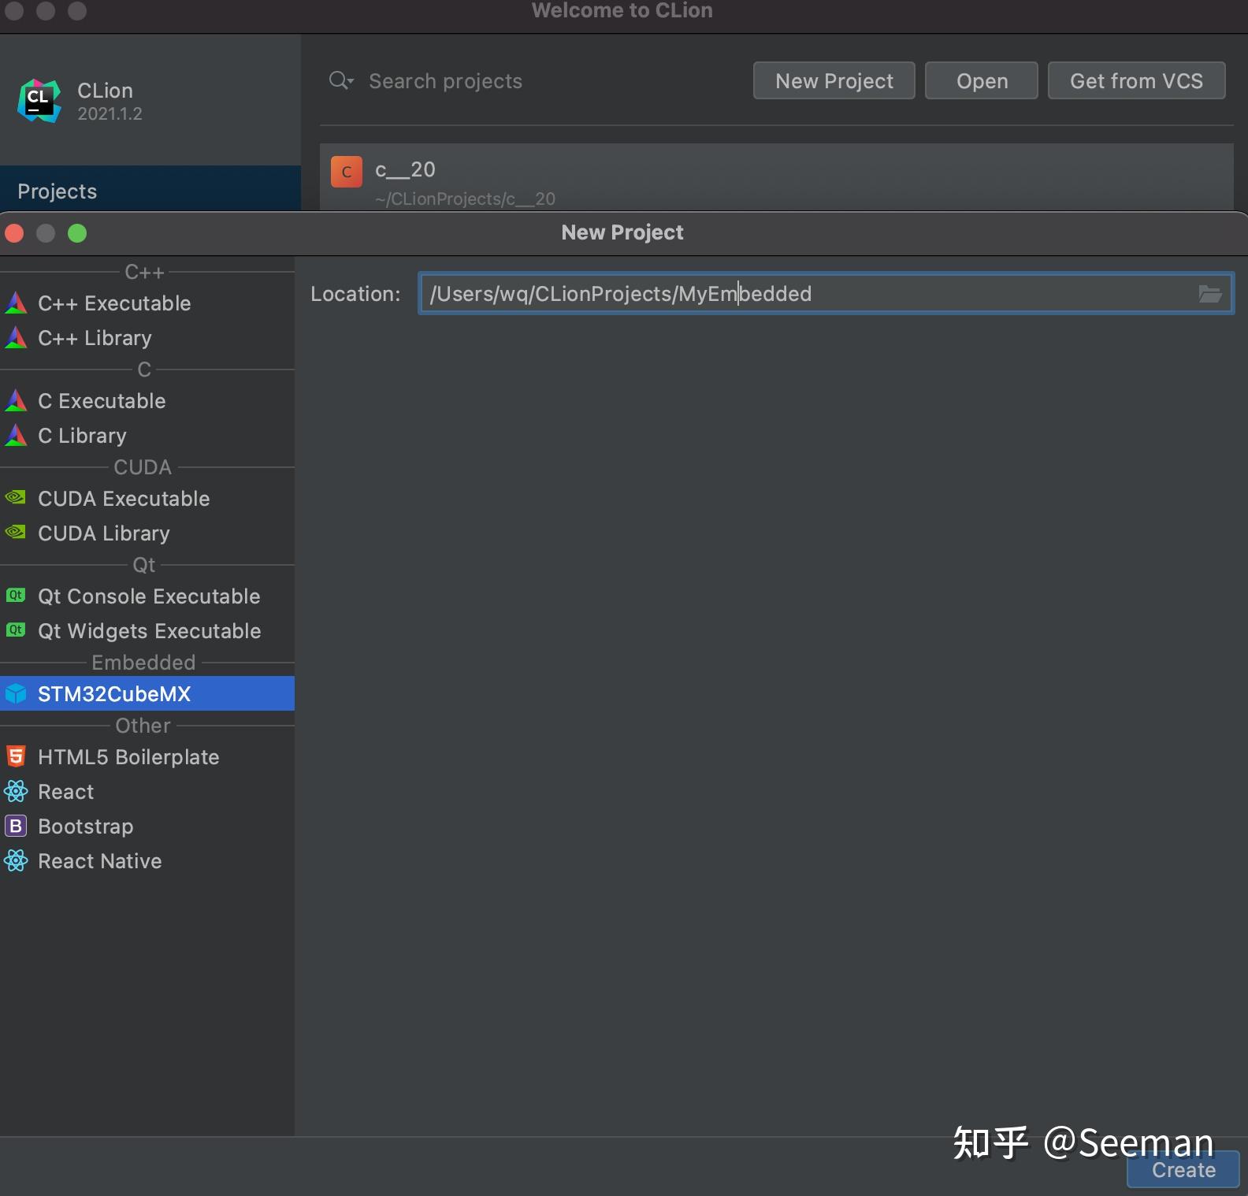Click the CUDA Library NVIDIA icon
The width and height of the screenshot is (1248, 1196).
click(16, 533)
